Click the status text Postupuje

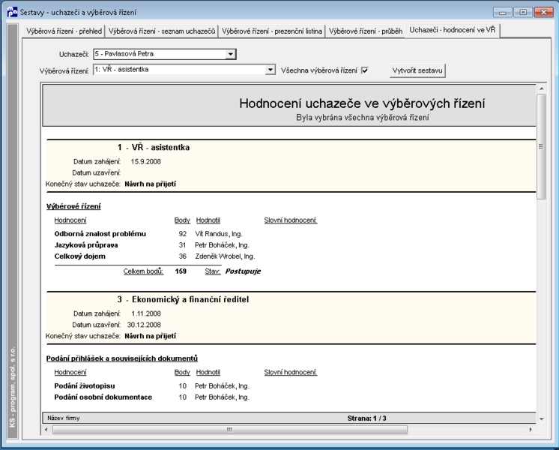(243, 271)
